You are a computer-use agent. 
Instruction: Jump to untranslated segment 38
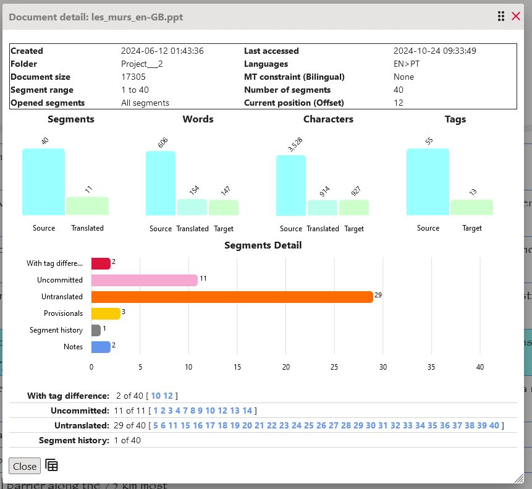click(470, 425)
